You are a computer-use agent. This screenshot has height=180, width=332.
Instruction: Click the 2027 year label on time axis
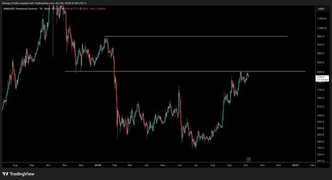[x=295, y=165]
